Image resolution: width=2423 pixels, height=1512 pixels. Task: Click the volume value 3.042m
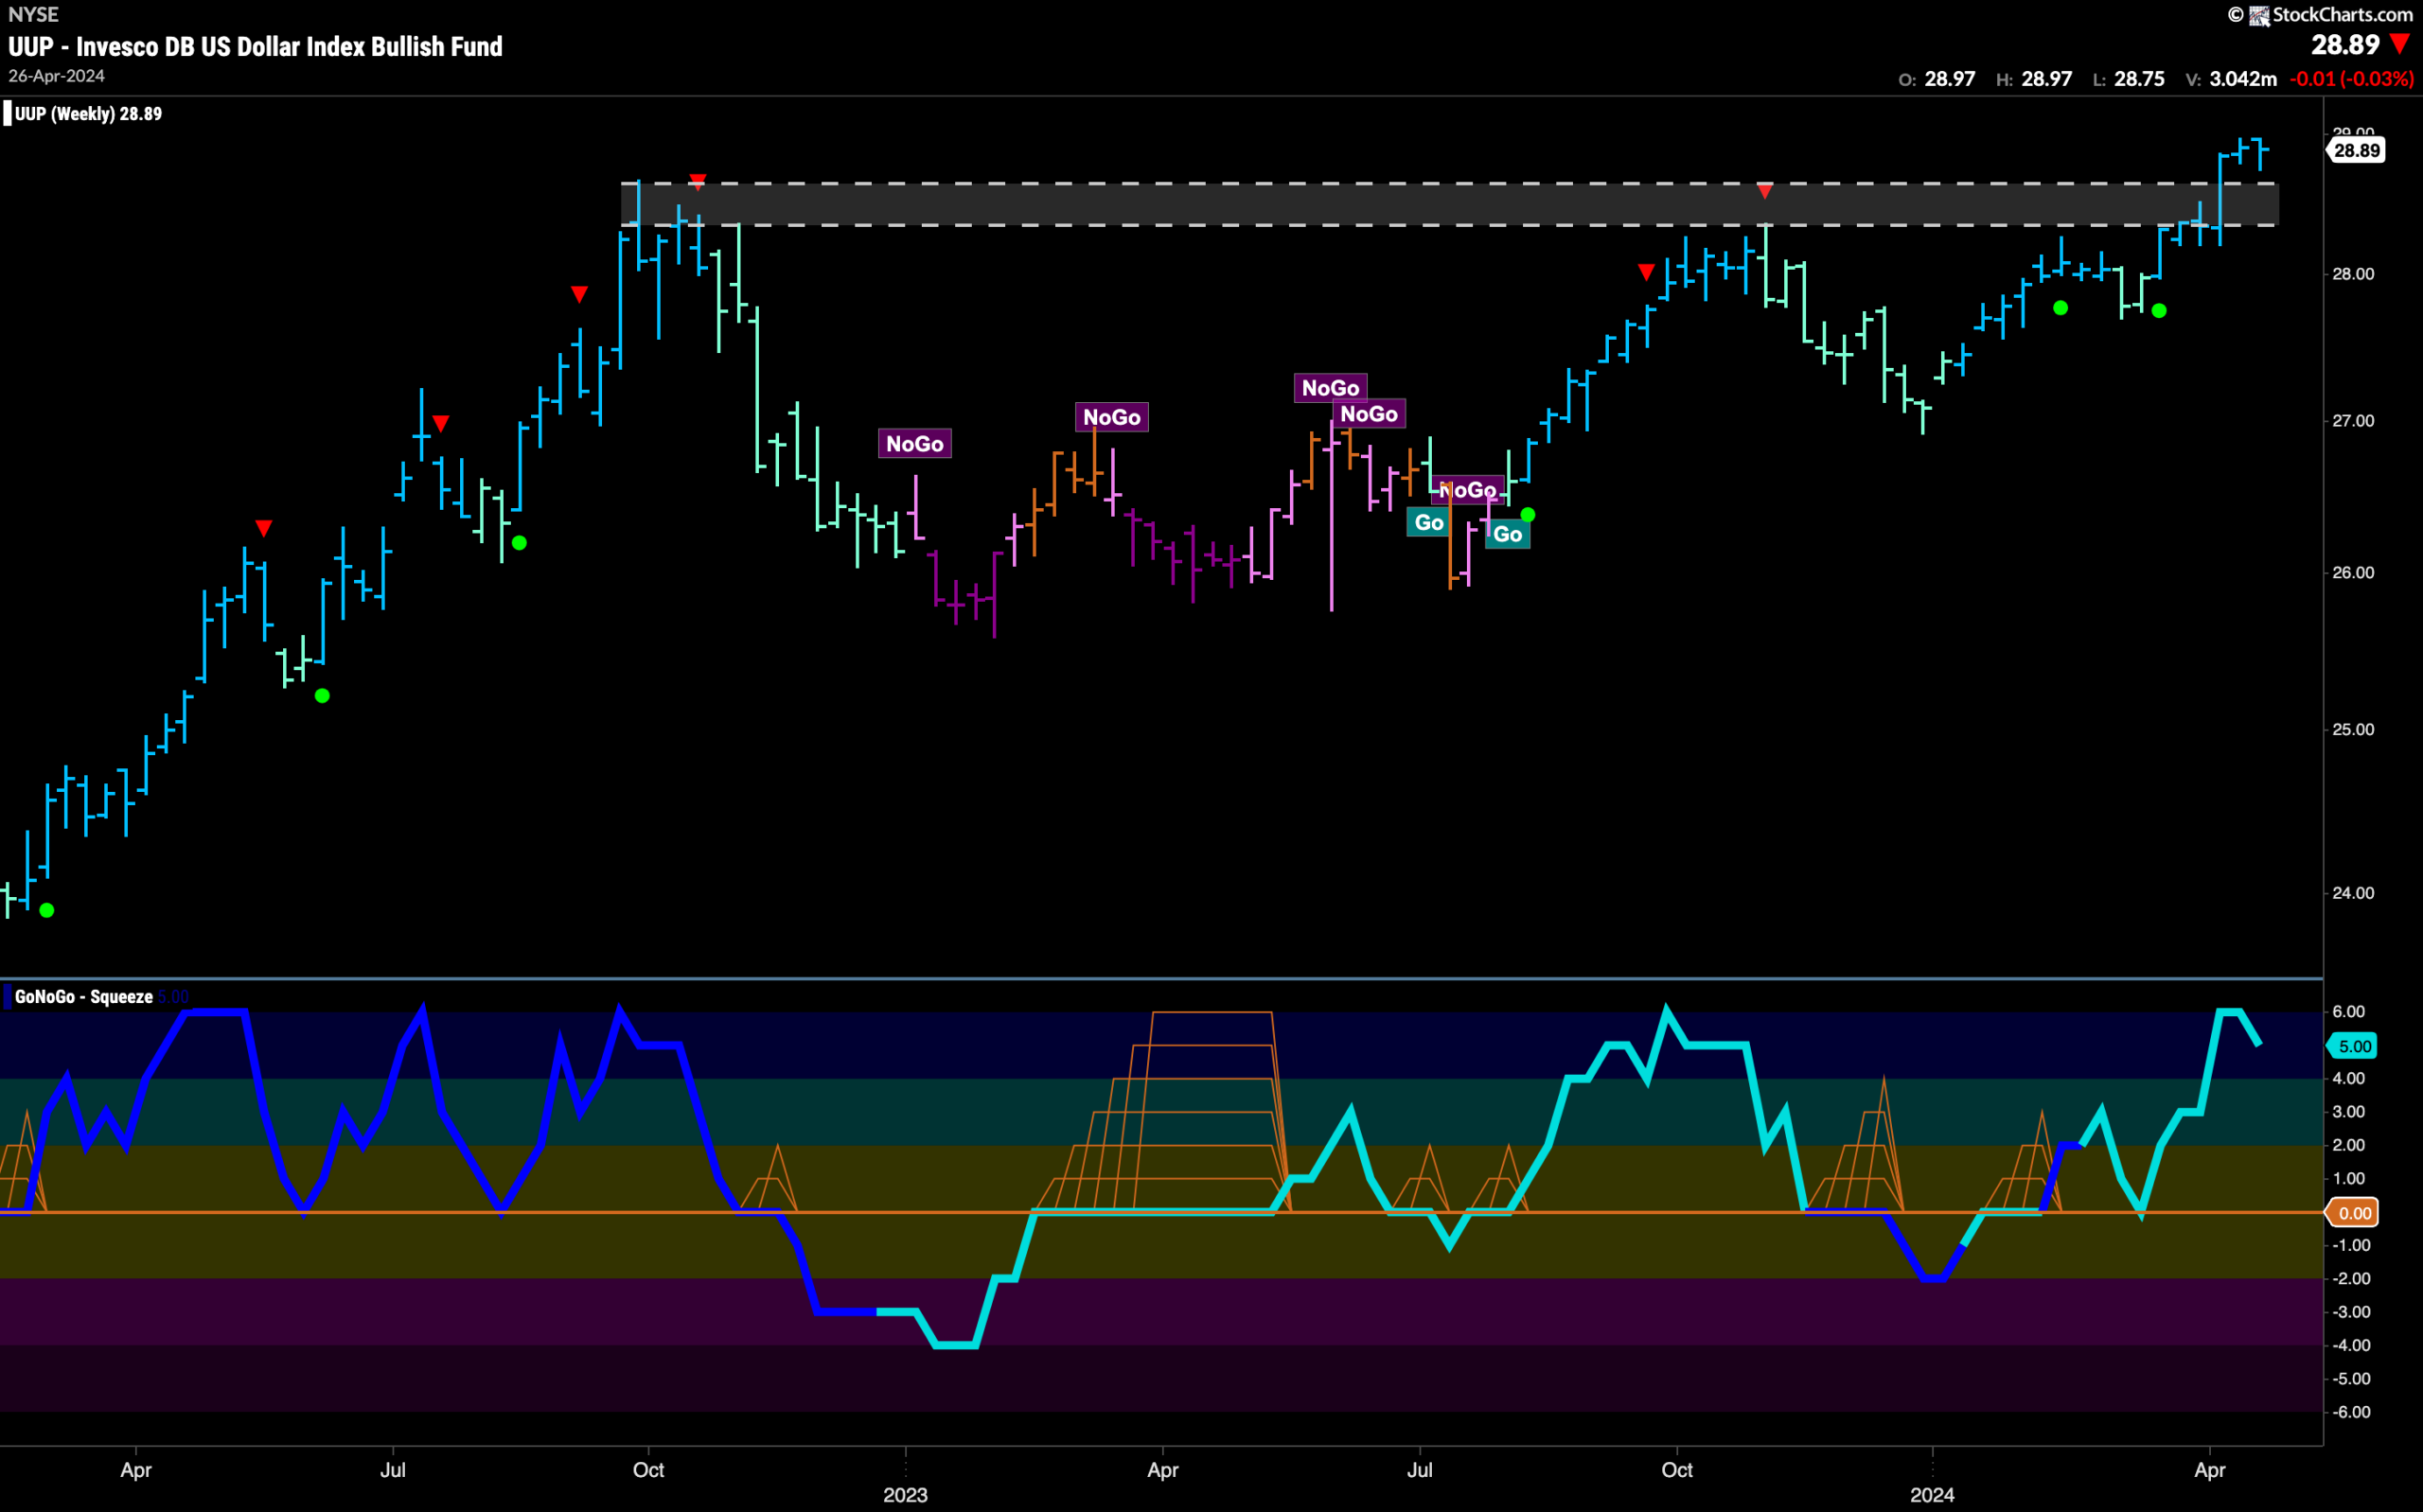pos(2243,79)
